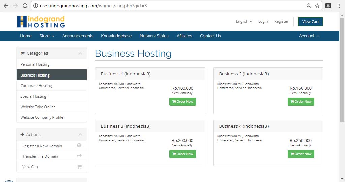
Task: Collapse the Categories panel chevron
Action: click(80, 53)
